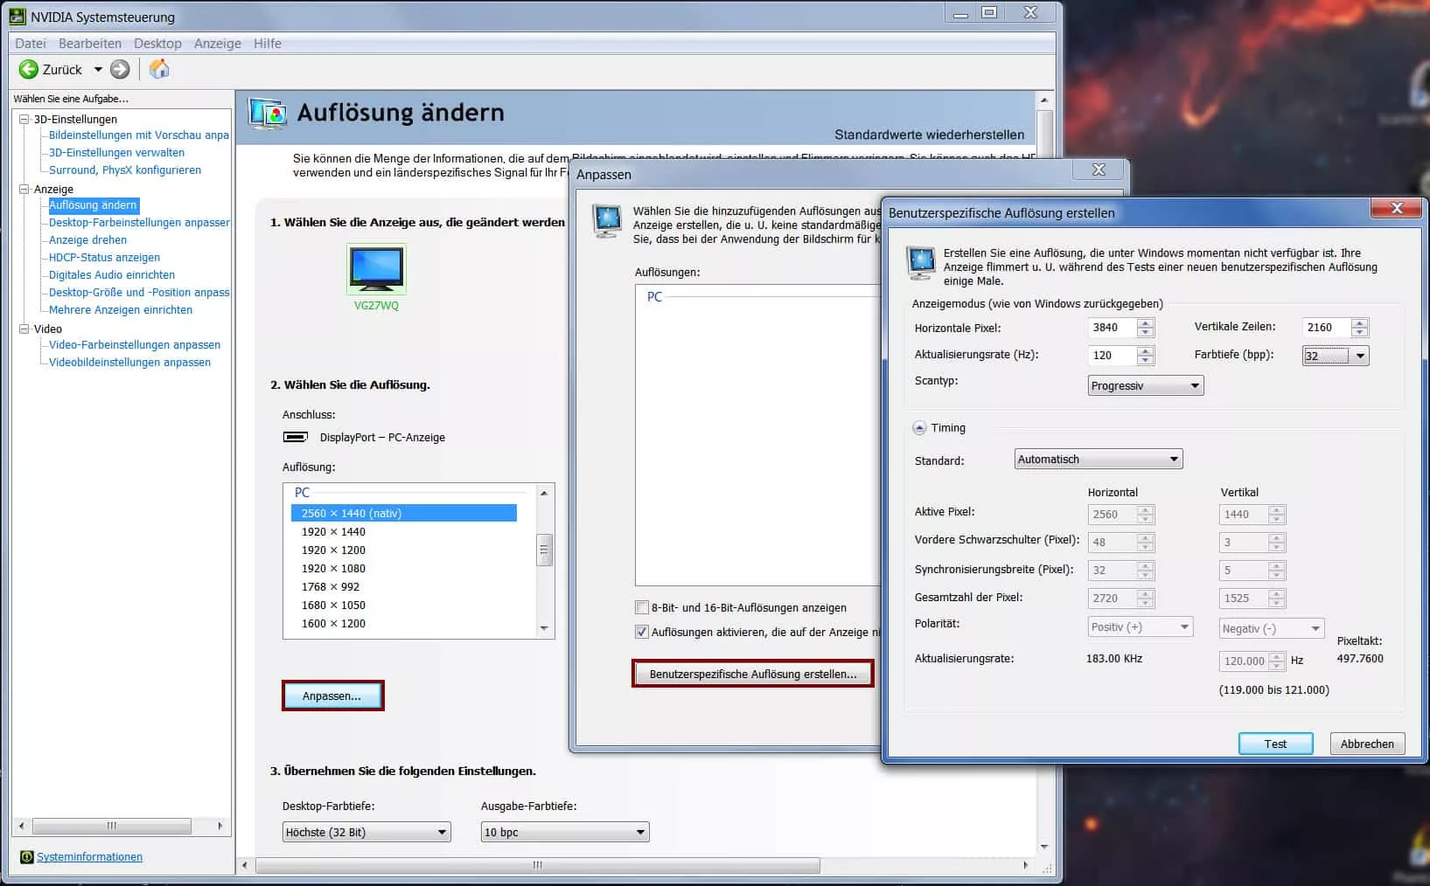This screenshot has width=1430, height=886.
Task: Click the resolution list vertical scrollbar thumb
Action: tap(544, 550)
